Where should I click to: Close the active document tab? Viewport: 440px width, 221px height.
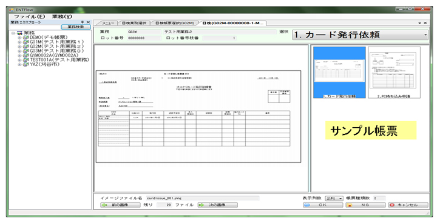pyautogui.click(x=425, y=23)
